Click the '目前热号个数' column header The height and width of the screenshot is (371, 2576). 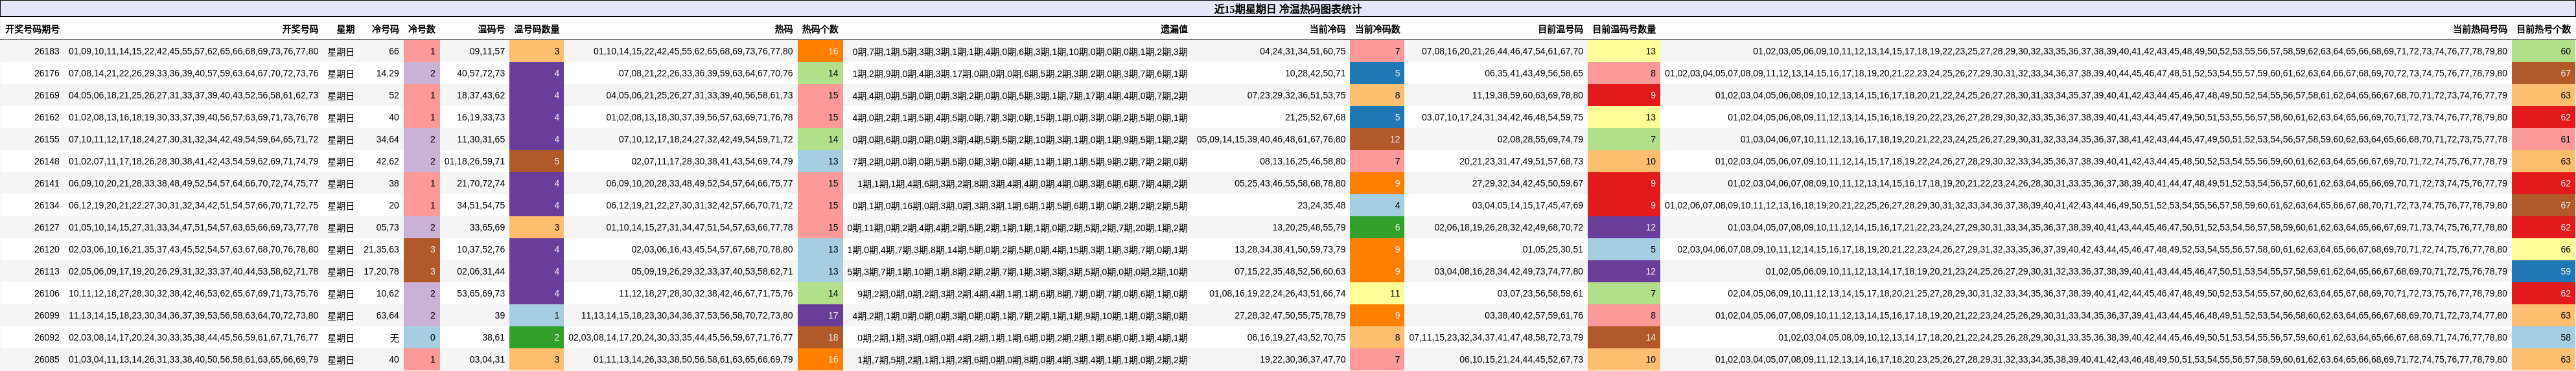[2543, 30]
